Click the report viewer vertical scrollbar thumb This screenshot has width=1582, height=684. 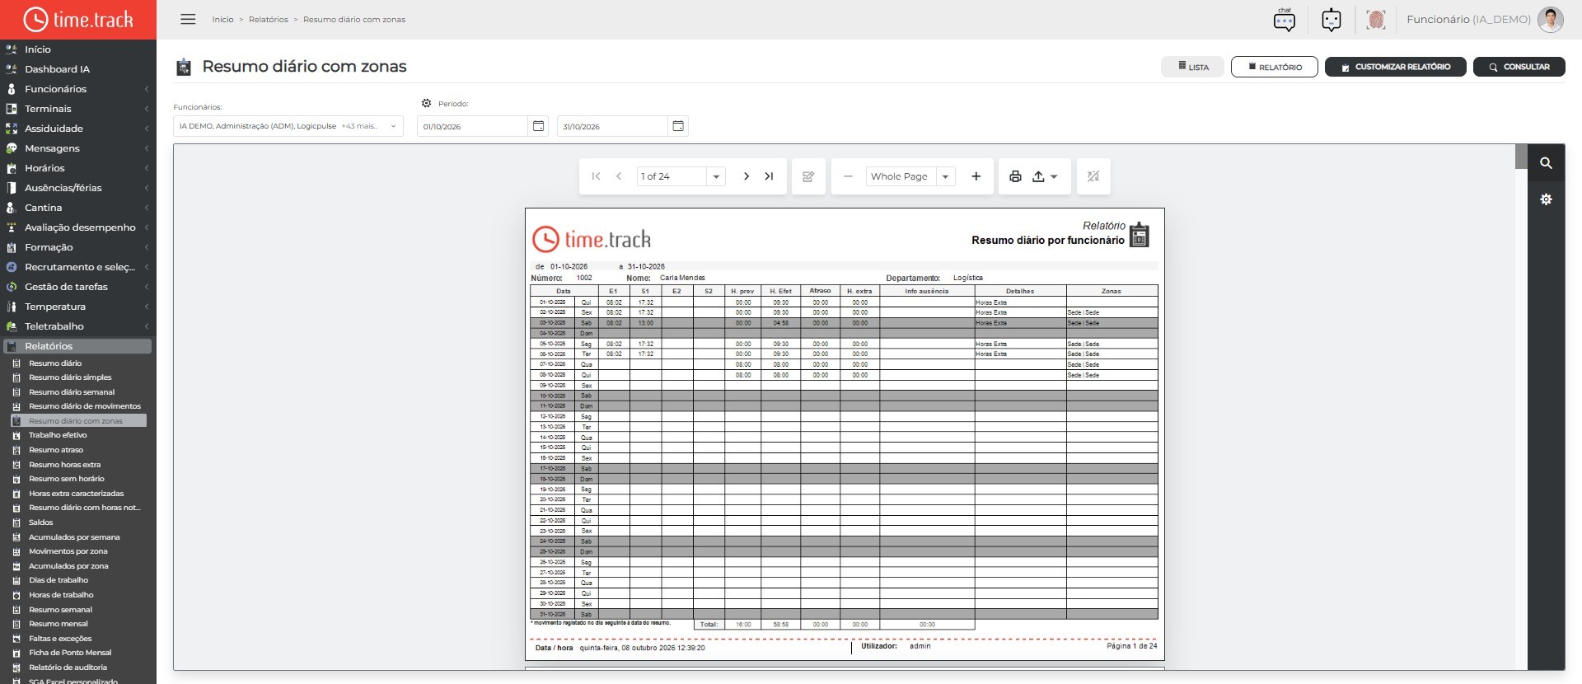point(1521,157)
